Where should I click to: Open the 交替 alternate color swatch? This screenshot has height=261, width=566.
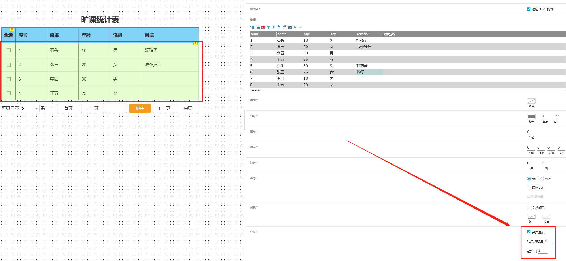pos(547,217)
